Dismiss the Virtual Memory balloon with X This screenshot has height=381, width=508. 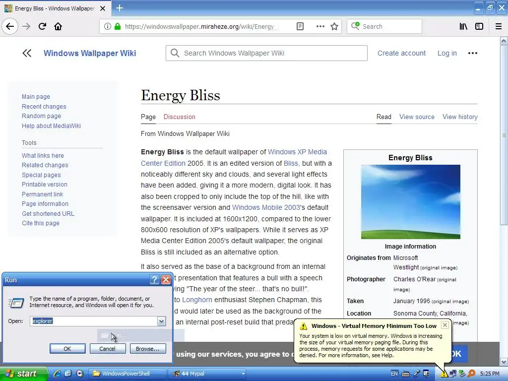click(445, 324)
